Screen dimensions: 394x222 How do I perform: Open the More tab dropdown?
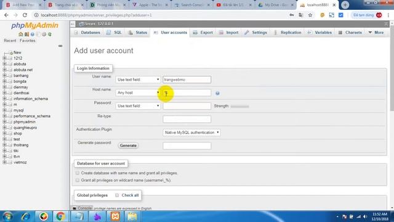376,33
